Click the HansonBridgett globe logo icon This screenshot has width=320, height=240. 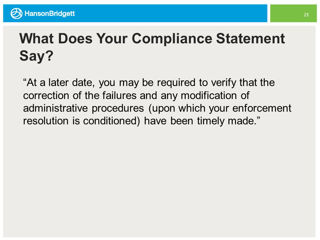[x=16, y=13]
